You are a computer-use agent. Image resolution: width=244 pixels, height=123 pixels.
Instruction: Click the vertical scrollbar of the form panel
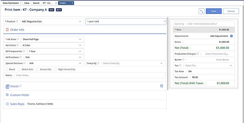point(168,53)
